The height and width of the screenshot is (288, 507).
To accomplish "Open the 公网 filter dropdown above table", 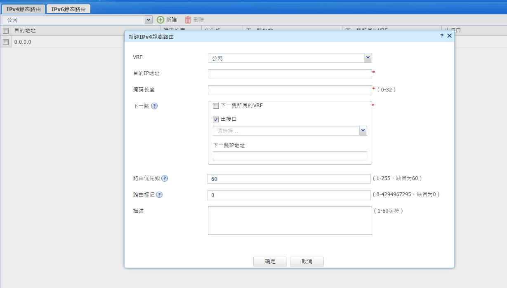I will [149, 20].
